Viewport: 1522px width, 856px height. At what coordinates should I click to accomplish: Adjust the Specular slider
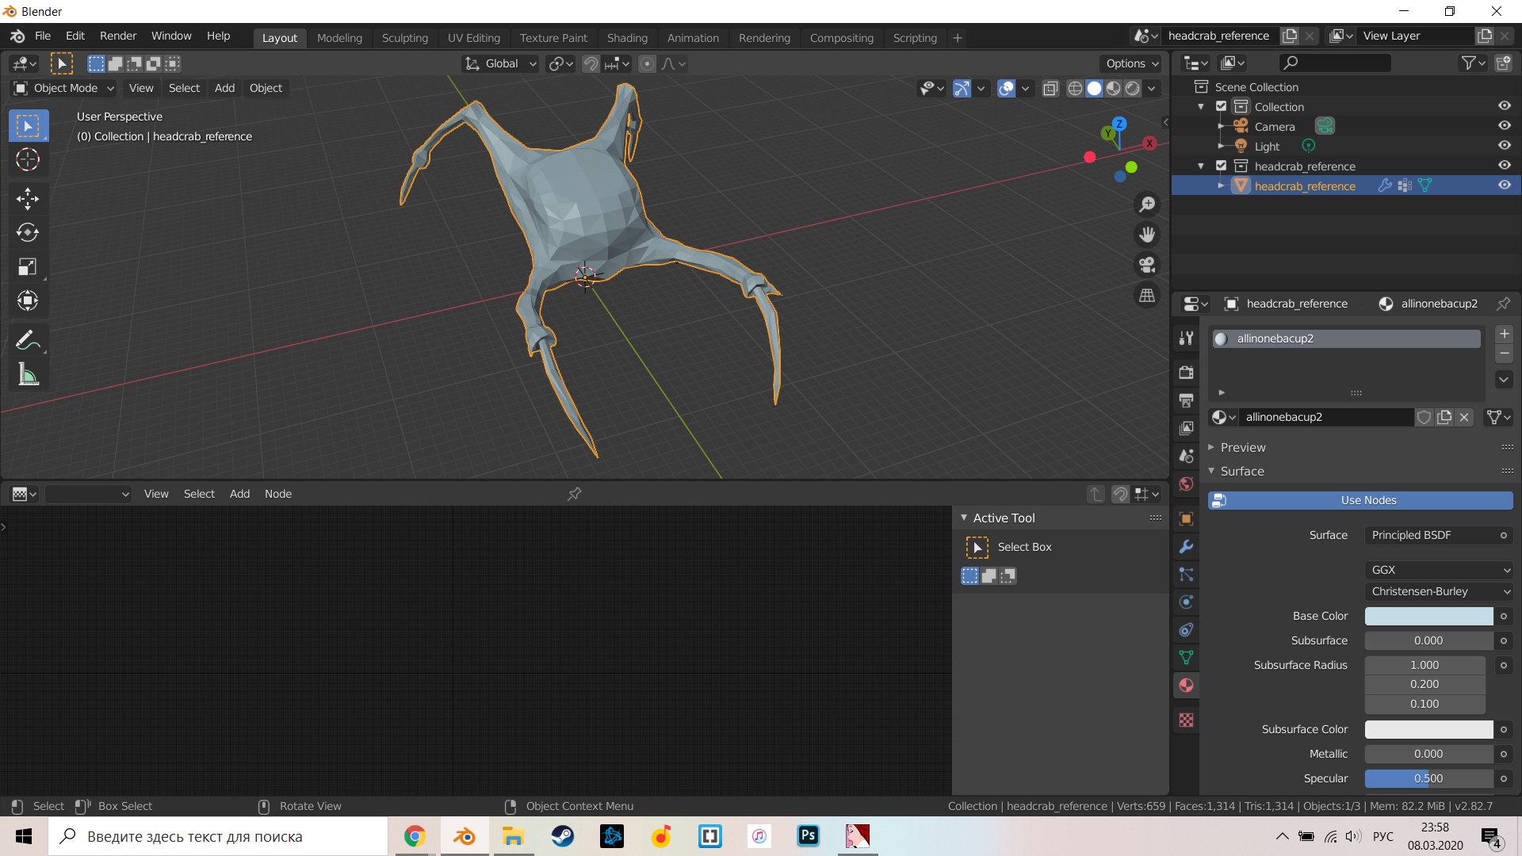coord(1428,778)
